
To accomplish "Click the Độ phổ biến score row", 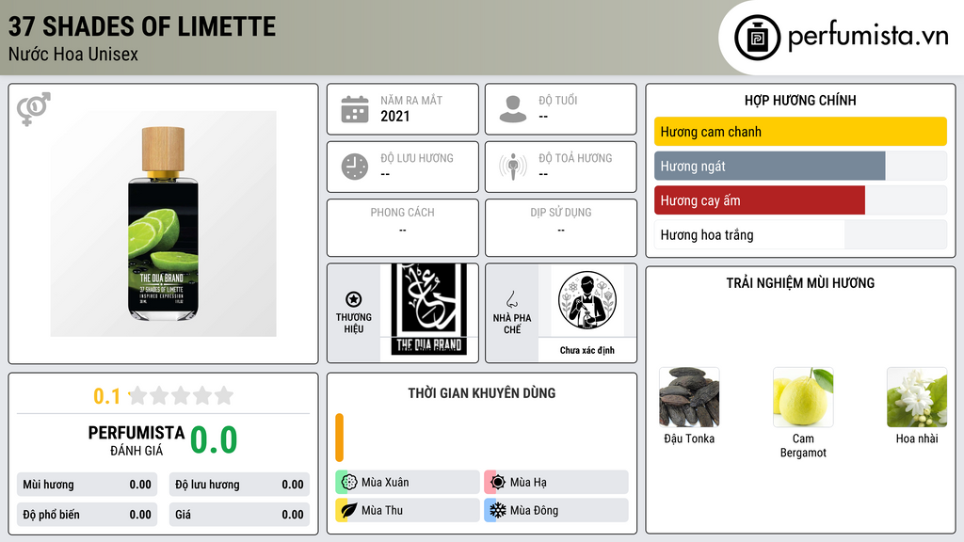I will [x=87, y=515].
